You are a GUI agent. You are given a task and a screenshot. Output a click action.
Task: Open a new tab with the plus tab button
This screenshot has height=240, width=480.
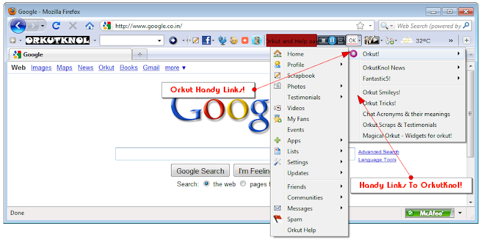click(140, 54)
